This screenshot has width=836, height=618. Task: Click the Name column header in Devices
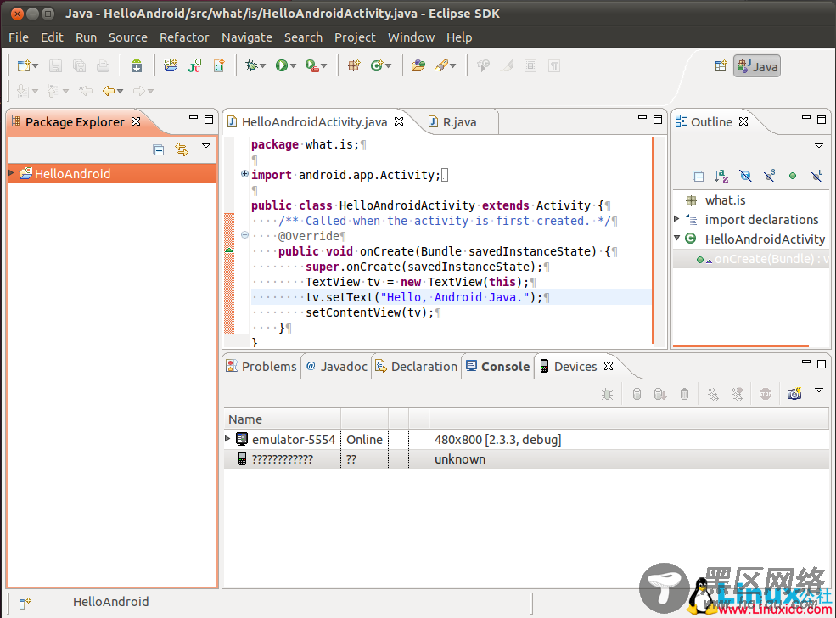point(282,419)
